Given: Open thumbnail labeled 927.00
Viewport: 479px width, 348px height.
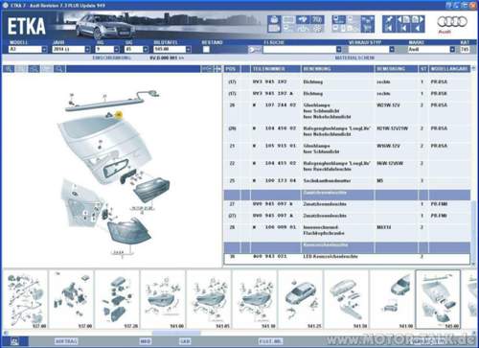Looking at the screenshot, I should (x=26, y=299).
